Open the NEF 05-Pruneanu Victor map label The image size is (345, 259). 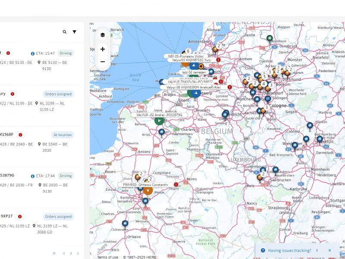pyautogui.click(x=186, y=56)
